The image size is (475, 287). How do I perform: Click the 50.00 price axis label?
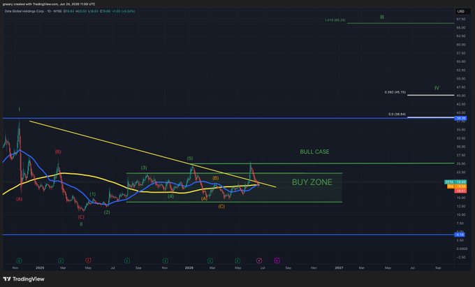pos(461,78)
